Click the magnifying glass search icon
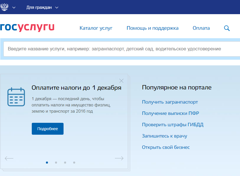The width and height of the screenshot is (240, 176). (x=227, y=28)
